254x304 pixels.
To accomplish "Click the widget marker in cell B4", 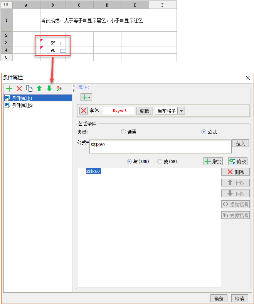I will pos(63,51).
